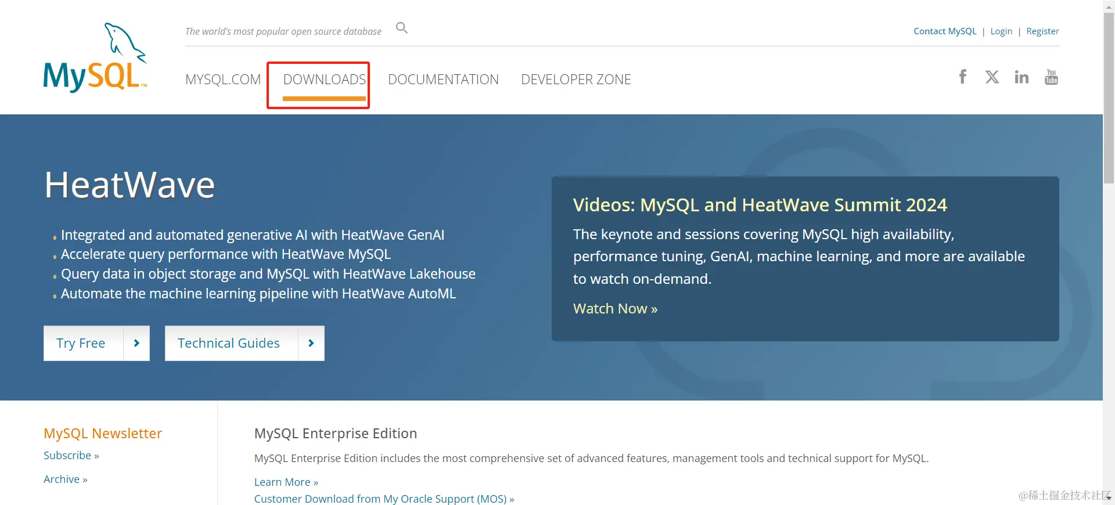Click the page vertical scrollbar thumb
The width and height of the screenshot is (1115, 505).
click(x=1109, y=98)
